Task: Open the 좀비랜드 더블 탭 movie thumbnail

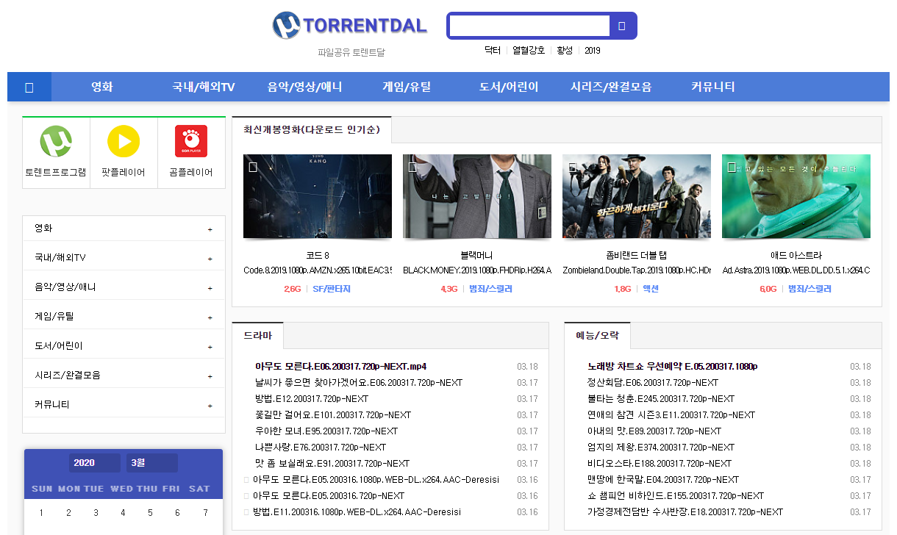Action: (x=637, y=196)
